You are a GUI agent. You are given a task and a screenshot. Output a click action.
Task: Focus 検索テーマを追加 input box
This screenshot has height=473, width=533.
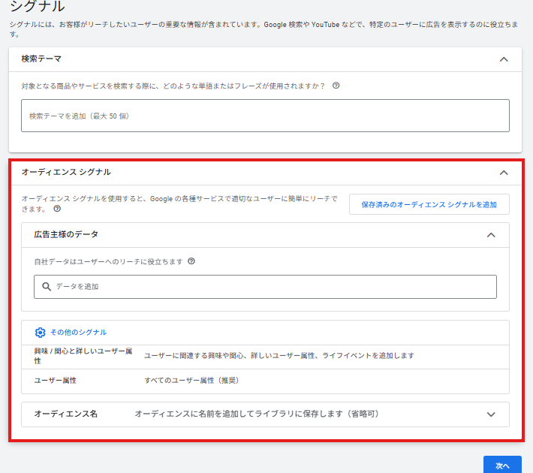[265, 116]
